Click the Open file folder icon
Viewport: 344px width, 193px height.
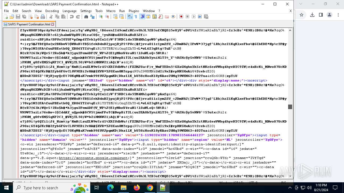pyautogui.click(x=12, y=17)
